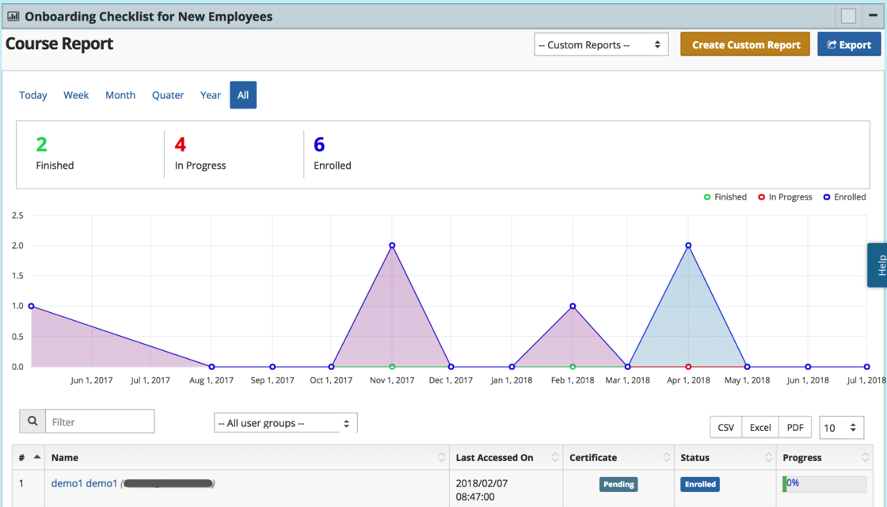Image resolution: width=887 pixels, height=507 pixels.
Task: Open the All user groups dropdown
Action: coord(286,423)
